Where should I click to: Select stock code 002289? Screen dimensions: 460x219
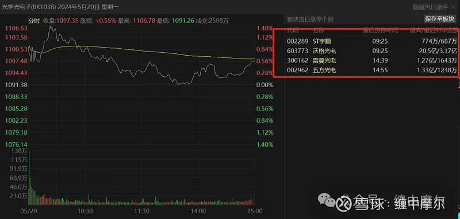tap(297, 41)
